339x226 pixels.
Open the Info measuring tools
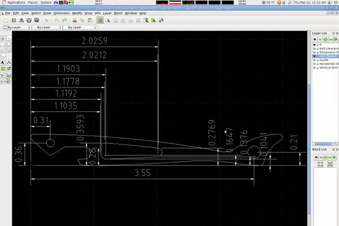tap(8, 76)
